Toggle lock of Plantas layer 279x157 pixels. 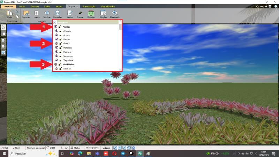(x=60, y=27)
